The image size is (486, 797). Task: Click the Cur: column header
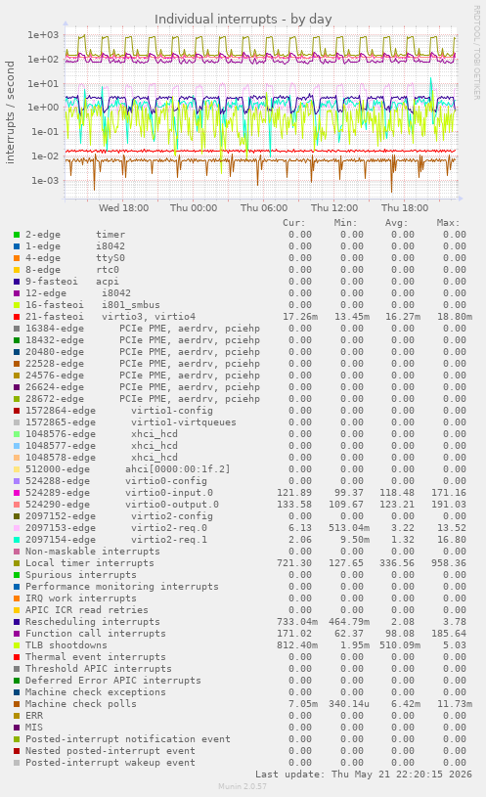[x=293, y=223]
